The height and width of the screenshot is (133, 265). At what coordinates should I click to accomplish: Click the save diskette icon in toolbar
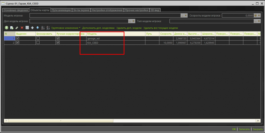tap(27, 28)
